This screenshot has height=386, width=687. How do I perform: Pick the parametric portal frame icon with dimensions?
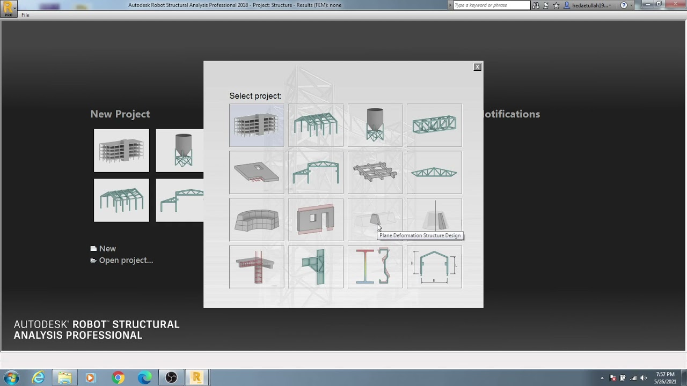point(434,266)
